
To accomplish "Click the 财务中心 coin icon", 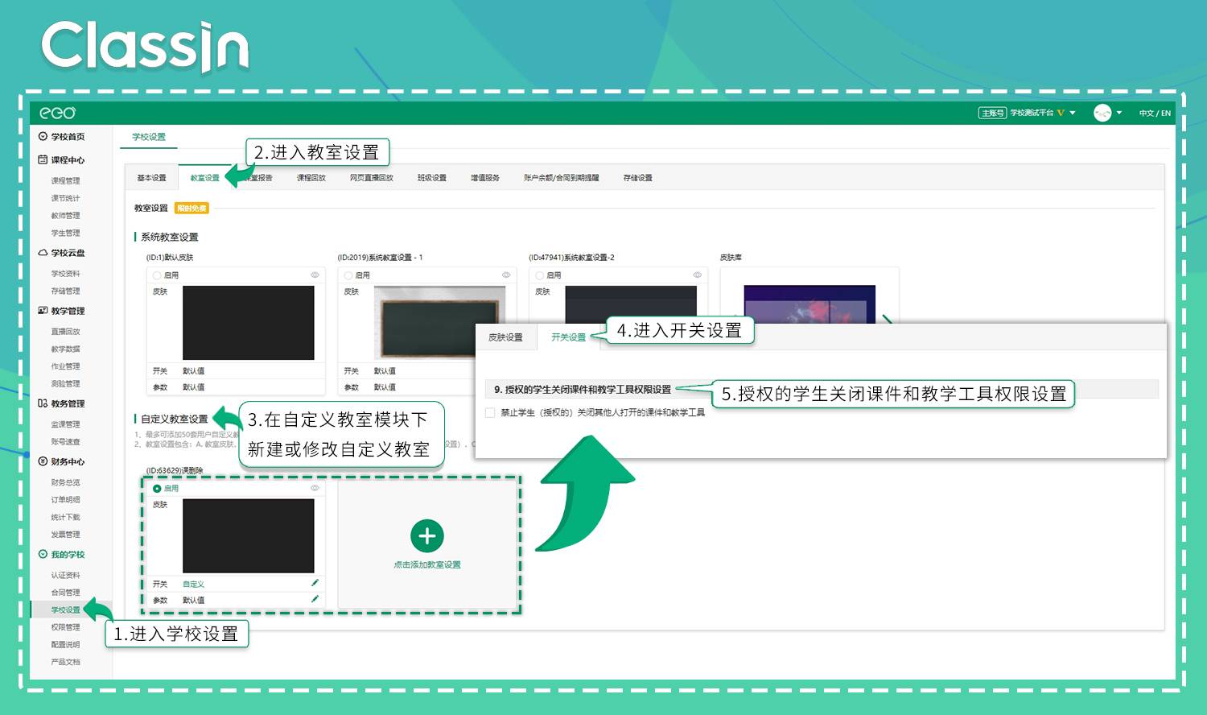I will (x=43, y=461).
